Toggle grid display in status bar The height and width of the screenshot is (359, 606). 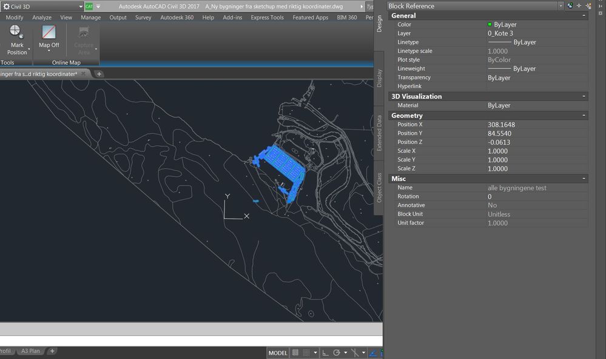[x=295, y=353]
